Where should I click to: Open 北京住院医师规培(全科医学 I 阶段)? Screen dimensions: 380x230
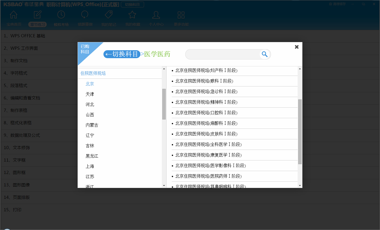click(x=208, y=144)
